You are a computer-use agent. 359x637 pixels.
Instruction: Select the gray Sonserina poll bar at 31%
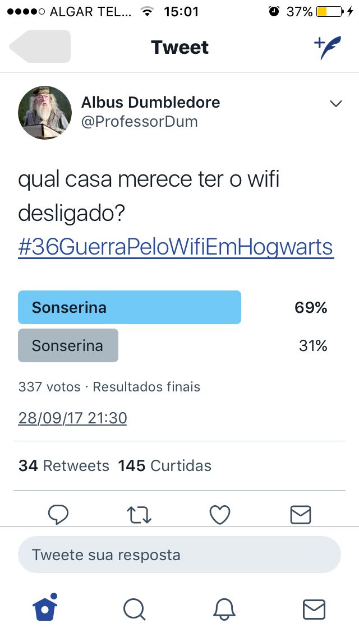(68, 345)
